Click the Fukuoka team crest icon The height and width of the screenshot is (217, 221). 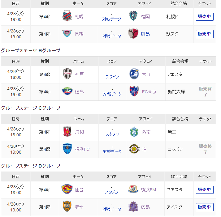point(133,16)
